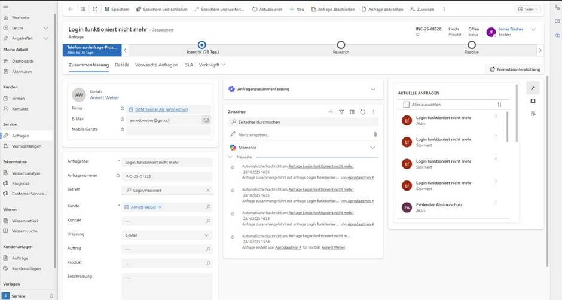
Task: Check the Alles auswählen checkbox
Action: pyautogui.click(x=406, y=105)
